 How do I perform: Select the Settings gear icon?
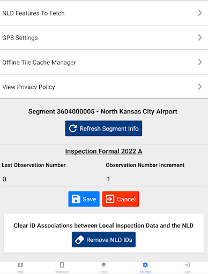[x=145, y=265]
